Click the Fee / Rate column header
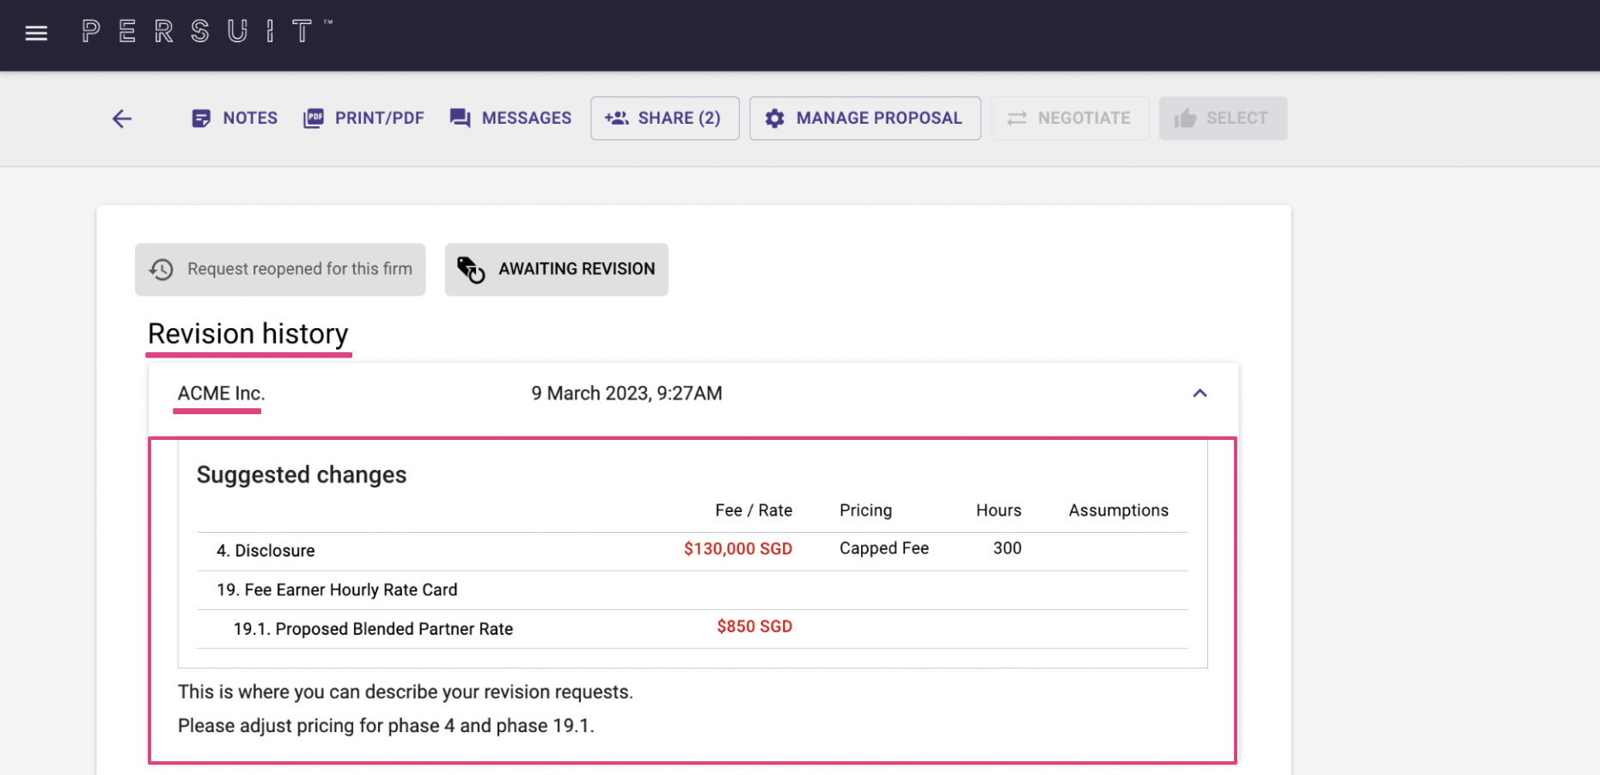Viewport: 1600px width, 775px height. click(754, 510)
